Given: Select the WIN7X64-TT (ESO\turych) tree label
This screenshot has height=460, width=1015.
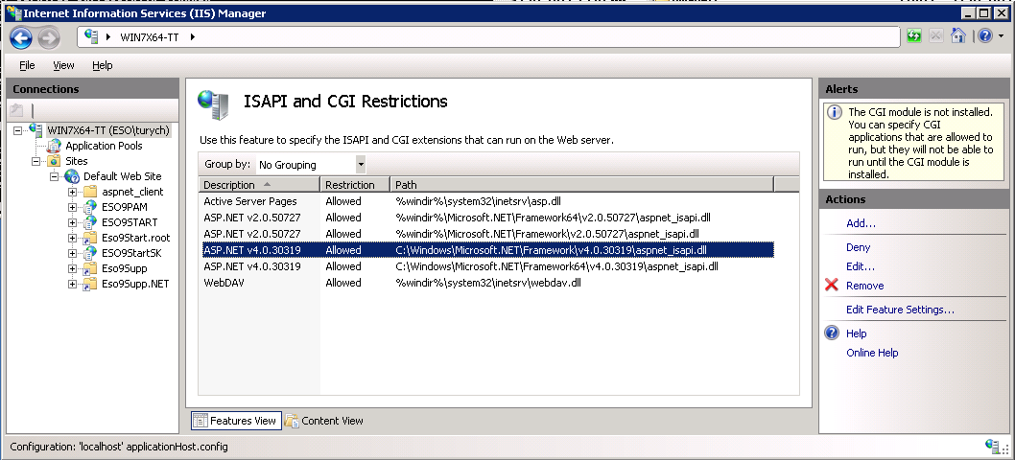Looking at the screenshot, I should point(108,130).
